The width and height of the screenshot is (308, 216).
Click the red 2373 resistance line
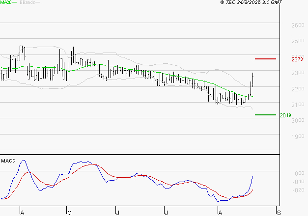(x=265, y=59)
